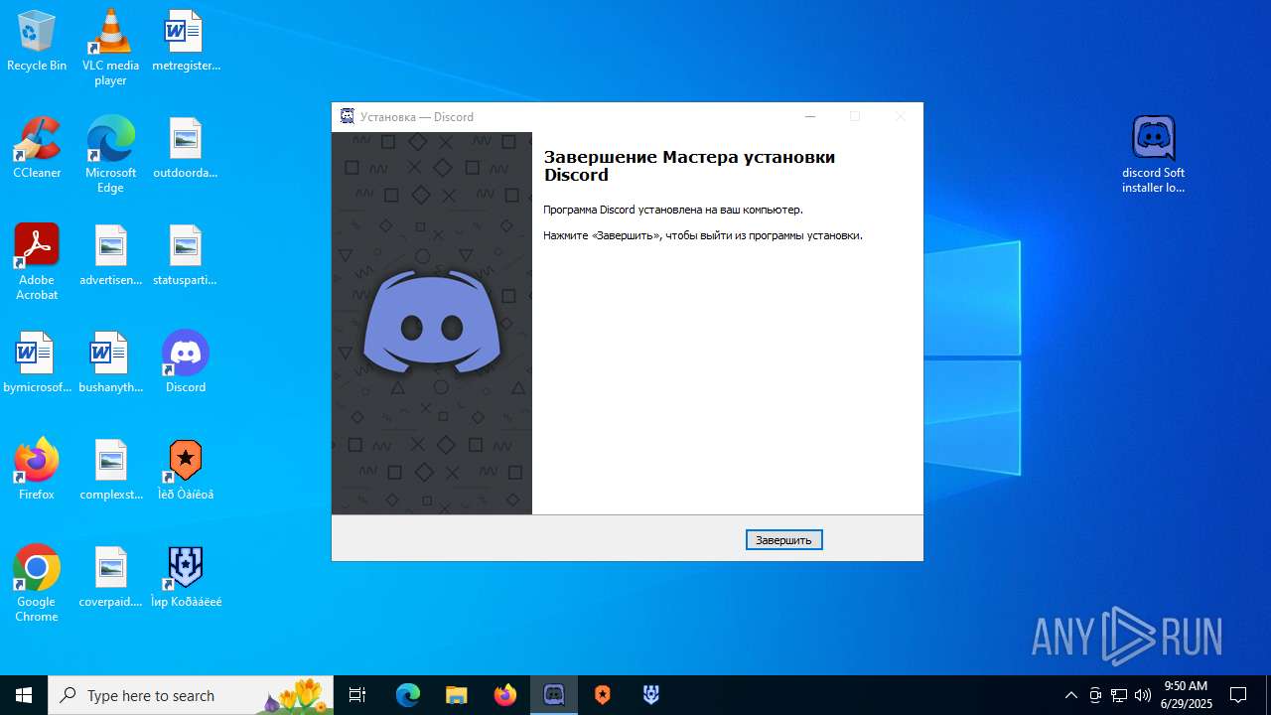The image size is (1271, 715).
Task: Select the statusparti image file icon
Action: pos(186,255)
